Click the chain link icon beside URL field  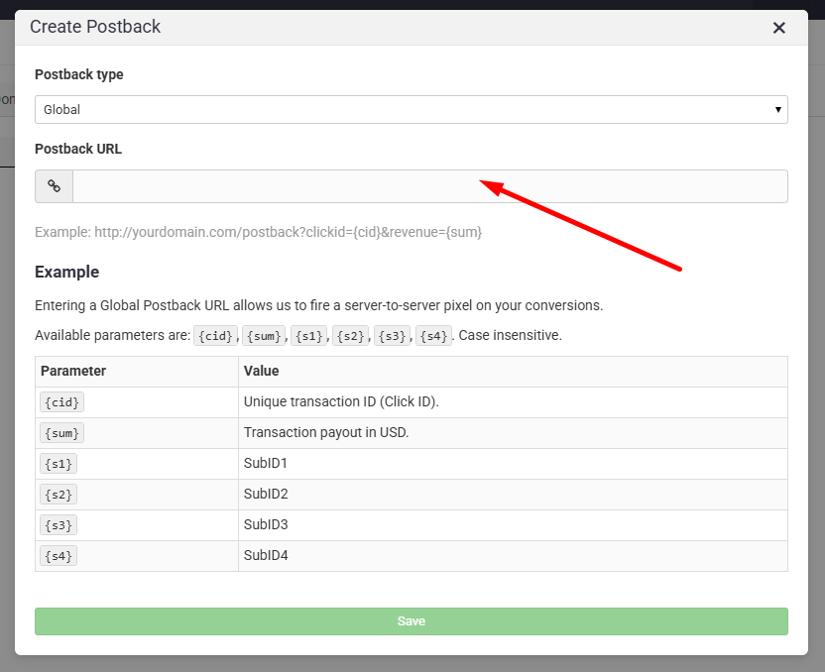[55, 186]
